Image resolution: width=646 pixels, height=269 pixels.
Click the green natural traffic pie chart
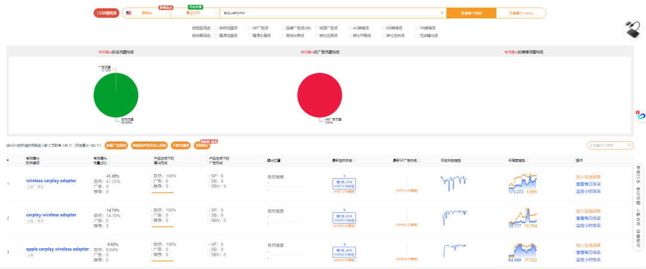pyautogui.click(x=116, y=95)
